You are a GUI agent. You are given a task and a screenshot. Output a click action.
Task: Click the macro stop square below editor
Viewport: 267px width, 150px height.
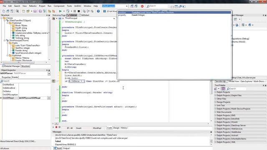pyautogui.click(x=59, y=127)
